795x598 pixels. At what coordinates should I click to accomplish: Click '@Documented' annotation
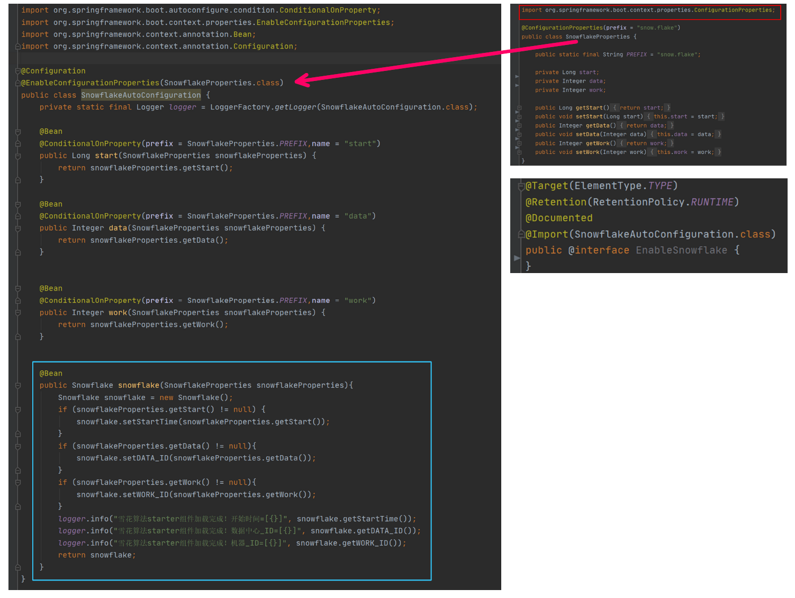coord(559,218)
